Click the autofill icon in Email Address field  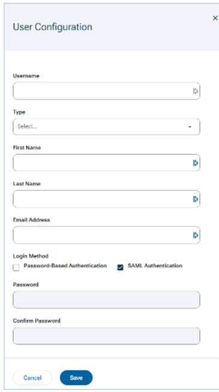196,235
